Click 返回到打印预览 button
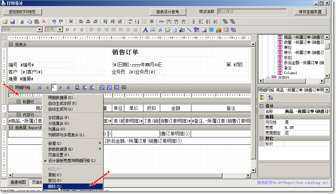 22,12
